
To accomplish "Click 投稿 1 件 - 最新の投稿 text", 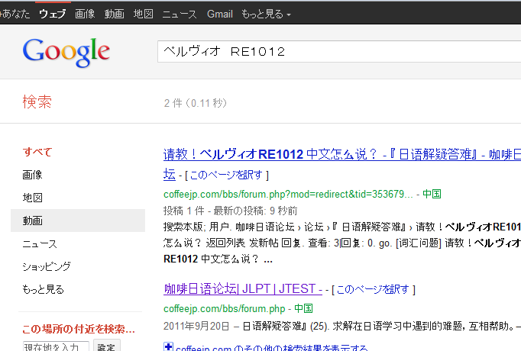I will click(230, 211).
